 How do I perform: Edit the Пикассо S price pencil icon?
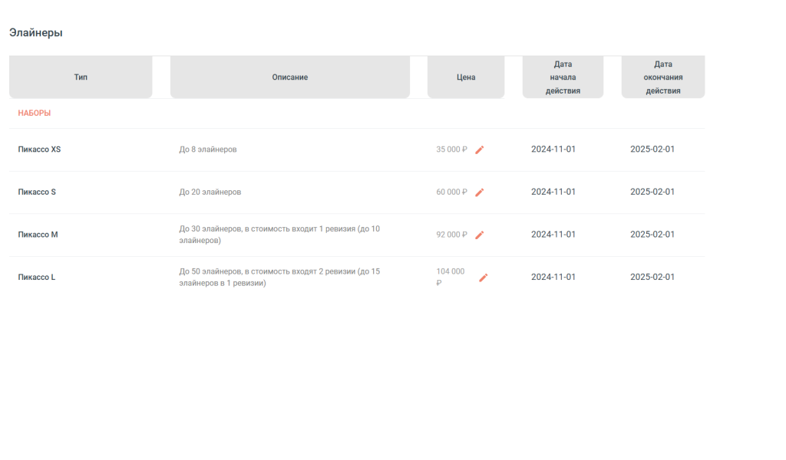point(480,192)
